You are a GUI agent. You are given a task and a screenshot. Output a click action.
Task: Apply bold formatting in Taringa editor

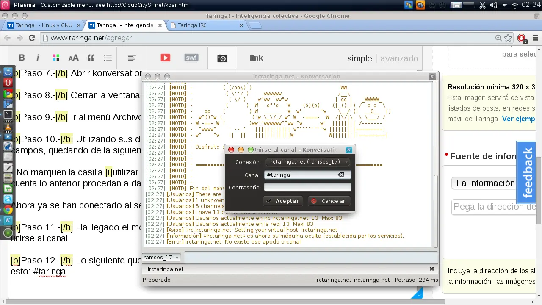[22, 58]
